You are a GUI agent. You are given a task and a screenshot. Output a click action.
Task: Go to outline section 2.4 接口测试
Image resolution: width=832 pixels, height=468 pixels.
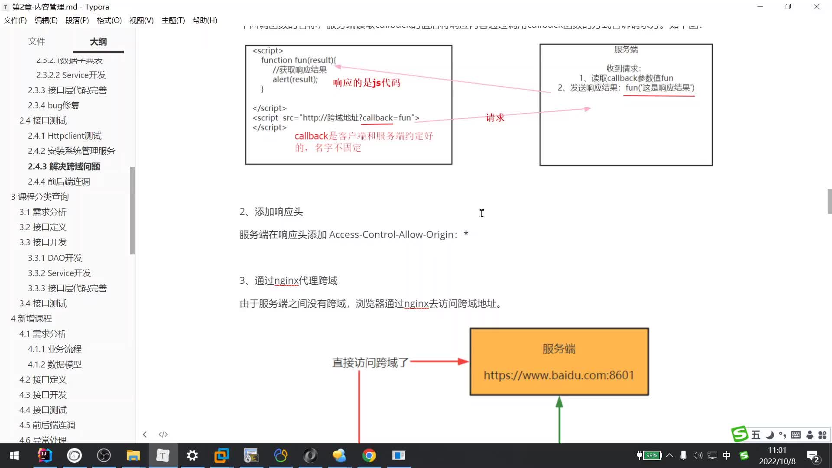[x=43, y=120]
